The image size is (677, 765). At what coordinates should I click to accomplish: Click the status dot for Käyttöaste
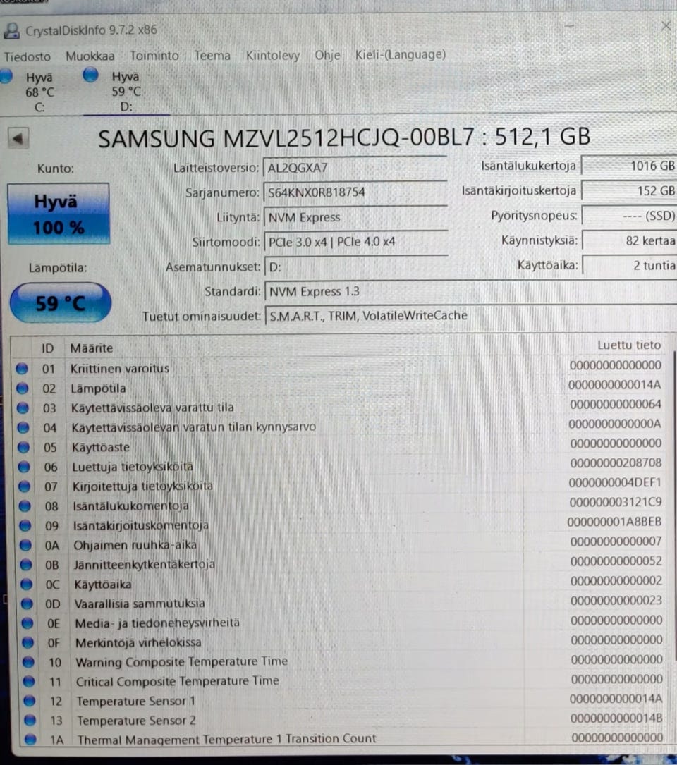pos(23,448)
